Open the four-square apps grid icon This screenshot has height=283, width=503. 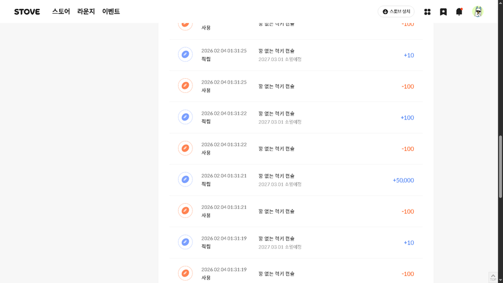[427, 12]
